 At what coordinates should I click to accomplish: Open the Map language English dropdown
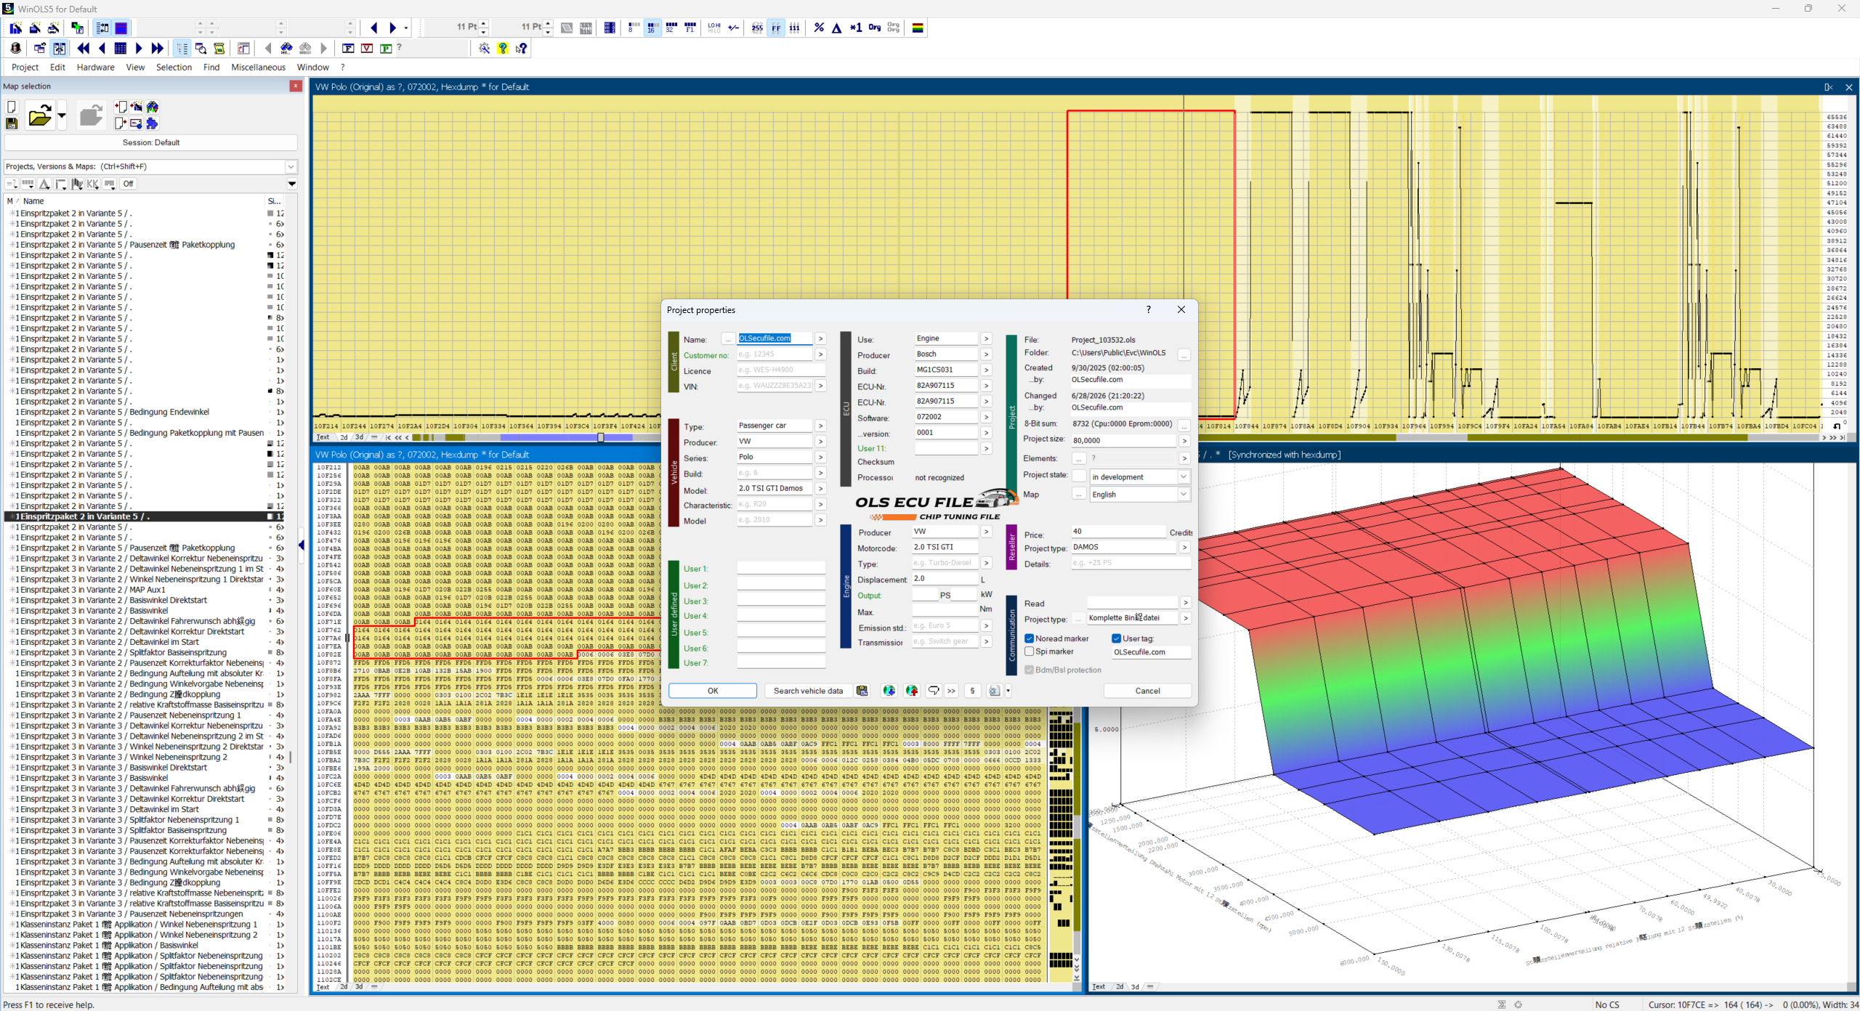coord(1183,494)
